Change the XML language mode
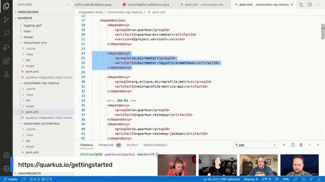The width and height of the screenshot is (325, 182). 286,179
